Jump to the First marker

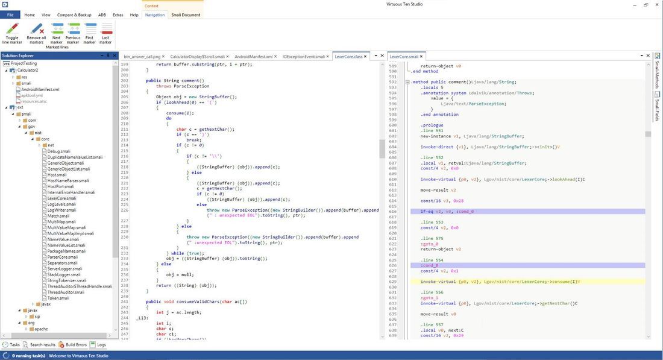[90, 33]
